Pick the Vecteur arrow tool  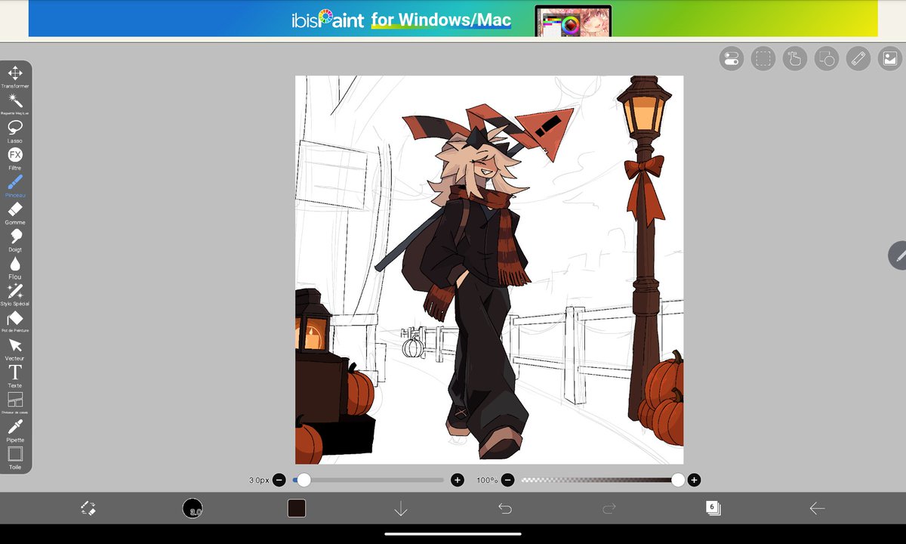click(x=15, y=349)
